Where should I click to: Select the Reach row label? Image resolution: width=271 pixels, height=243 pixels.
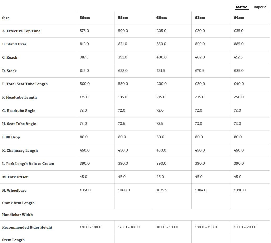[x=10, y=57]
